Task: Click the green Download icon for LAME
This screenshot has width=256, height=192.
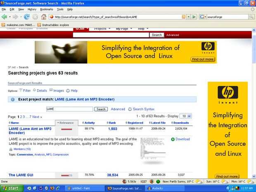Action: click(x=173, y=139)
